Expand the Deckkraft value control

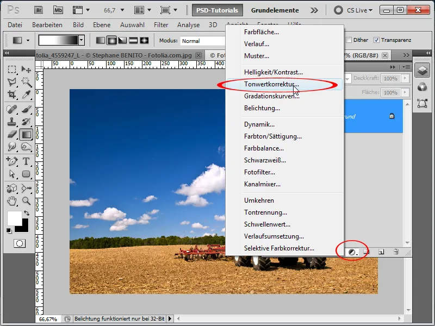pos(405,78)
